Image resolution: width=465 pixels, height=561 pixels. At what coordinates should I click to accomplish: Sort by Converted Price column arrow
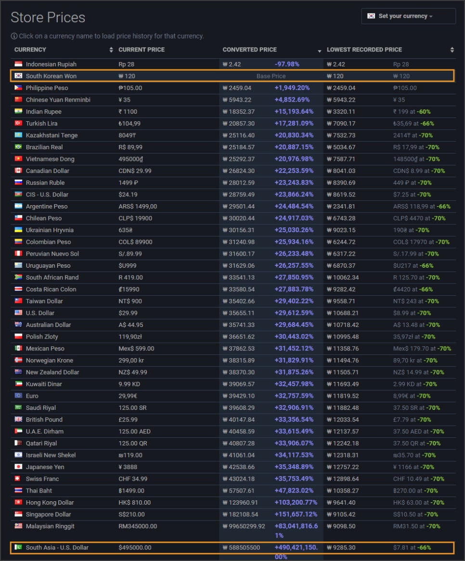pyautogui.click(x=319, y=50)
